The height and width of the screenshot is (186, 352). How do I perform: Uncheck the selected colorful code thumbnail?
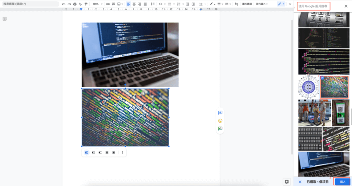[x=323, y=78]
